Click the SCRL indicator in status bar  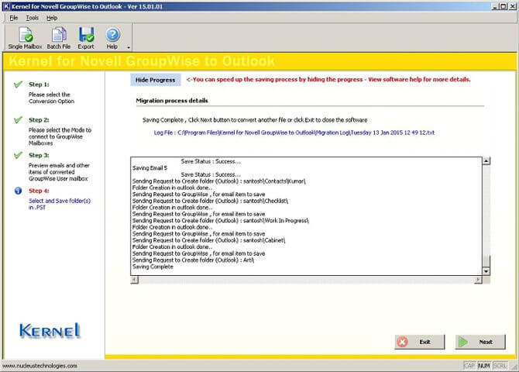point(500,366)
